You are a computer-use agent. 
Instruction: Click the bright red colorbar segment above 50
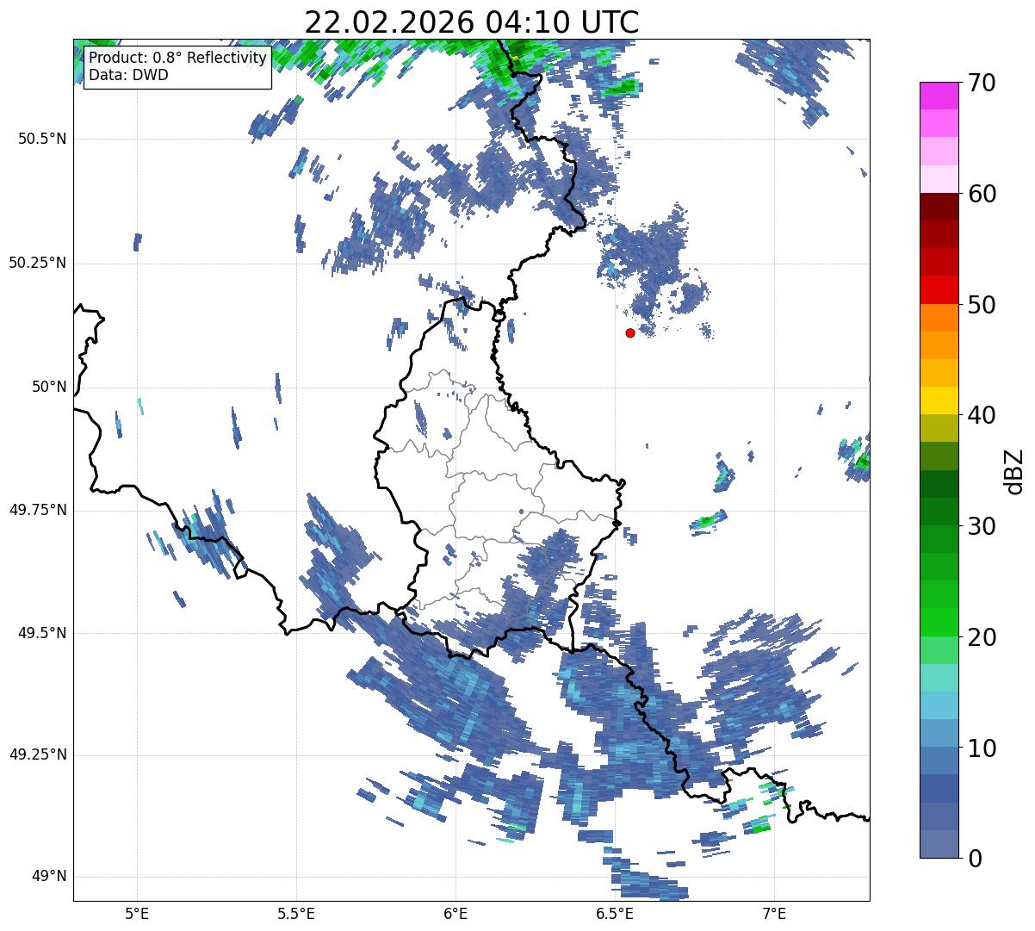(939, 290)
